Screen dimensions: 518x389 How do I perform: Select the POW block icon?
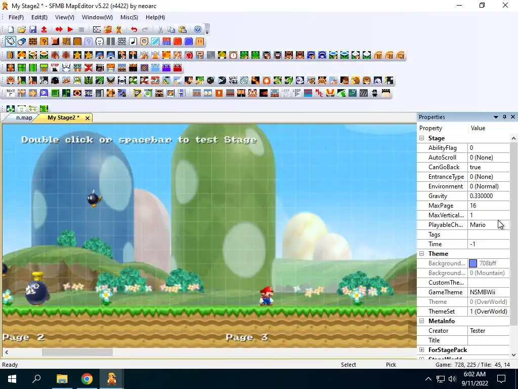point(89,93)
